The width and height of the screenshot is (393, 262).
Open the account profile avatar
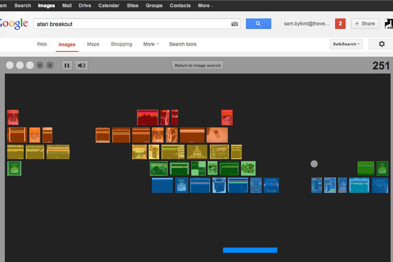point(389,24)
